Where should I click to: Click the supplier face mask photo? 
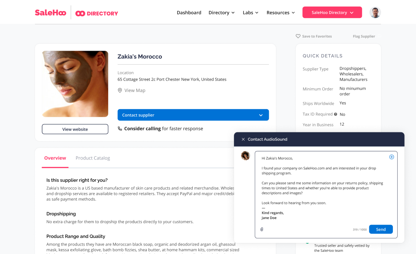click(x=75, y=84)
